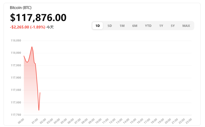Click the 今天 label beside the change

point(50,27)
